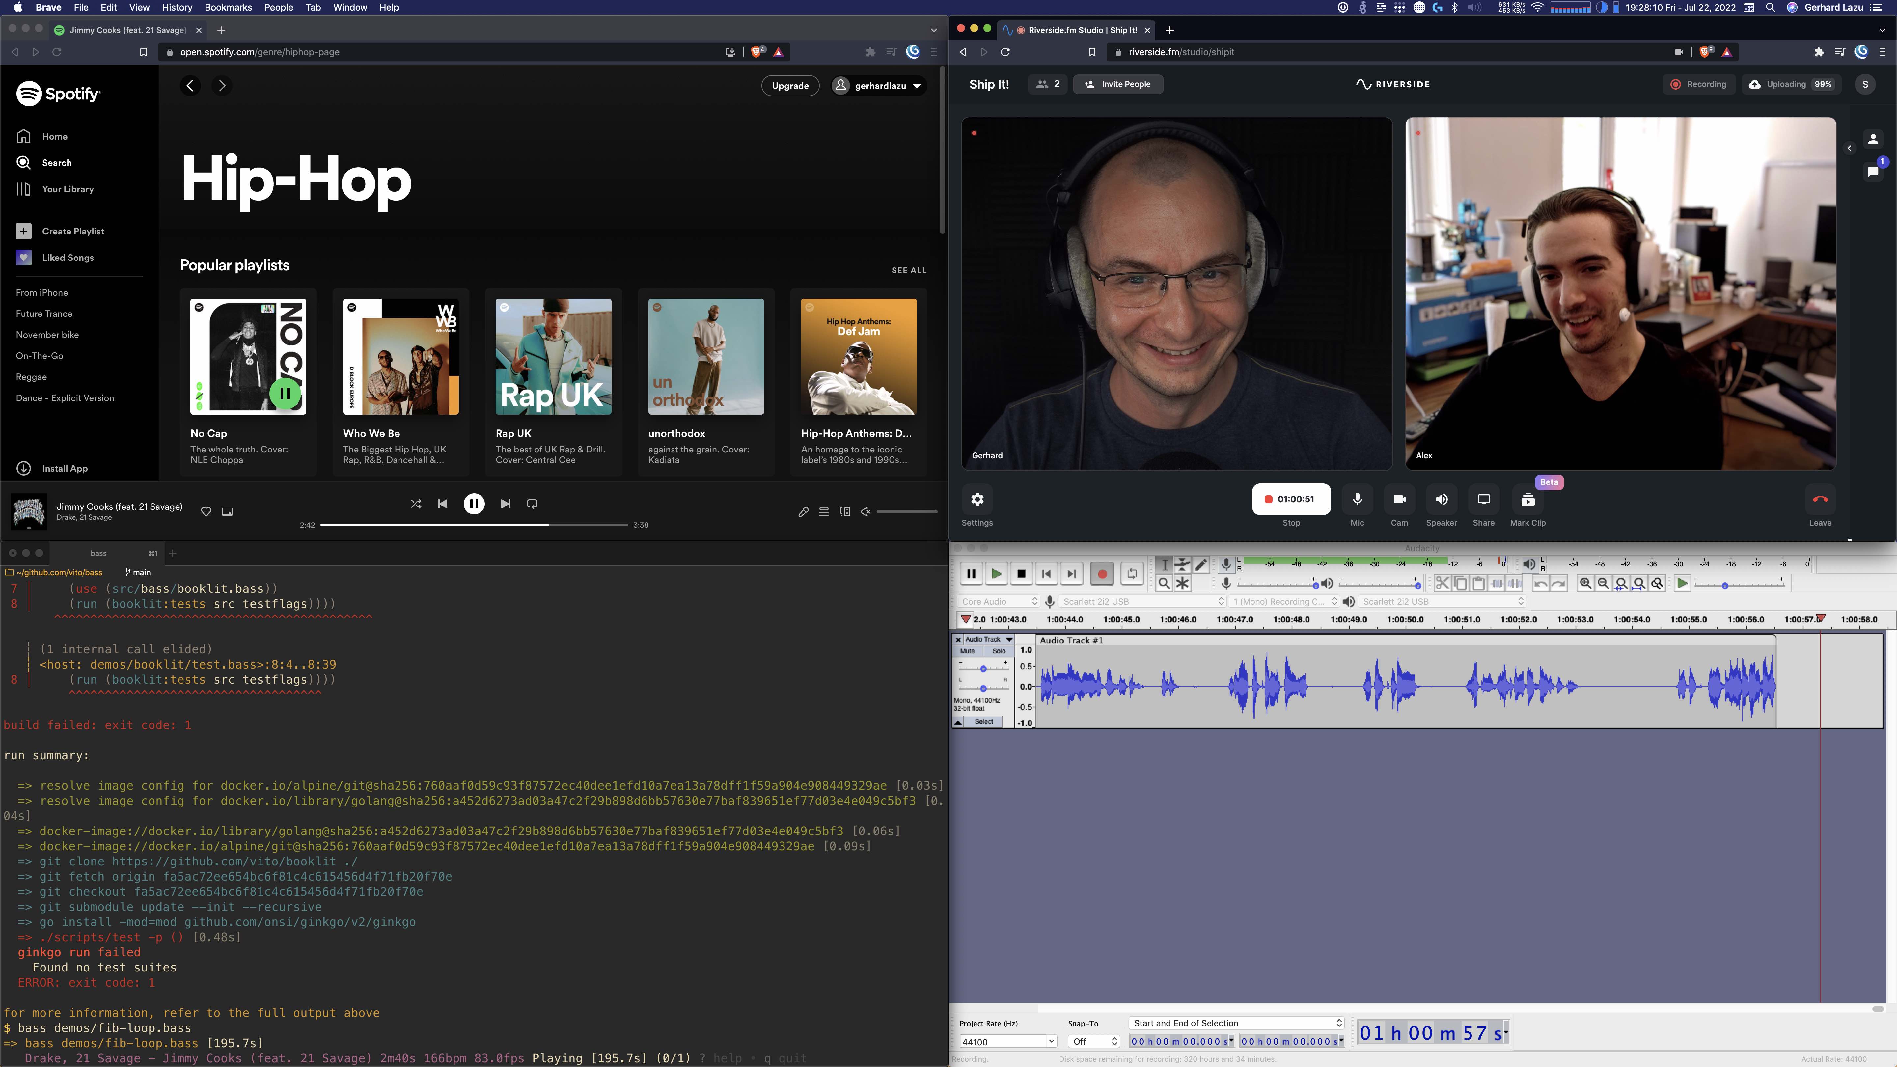Open Riverside chat panel icon
1897x1067 pixels.
pyautogui.click(x=1873, y=172)
